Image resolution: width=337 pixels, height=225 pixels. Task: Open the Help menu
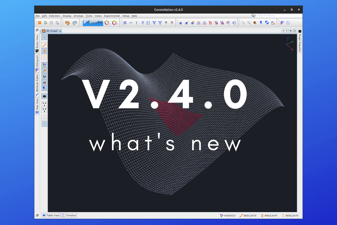click(x=134, y=16)
